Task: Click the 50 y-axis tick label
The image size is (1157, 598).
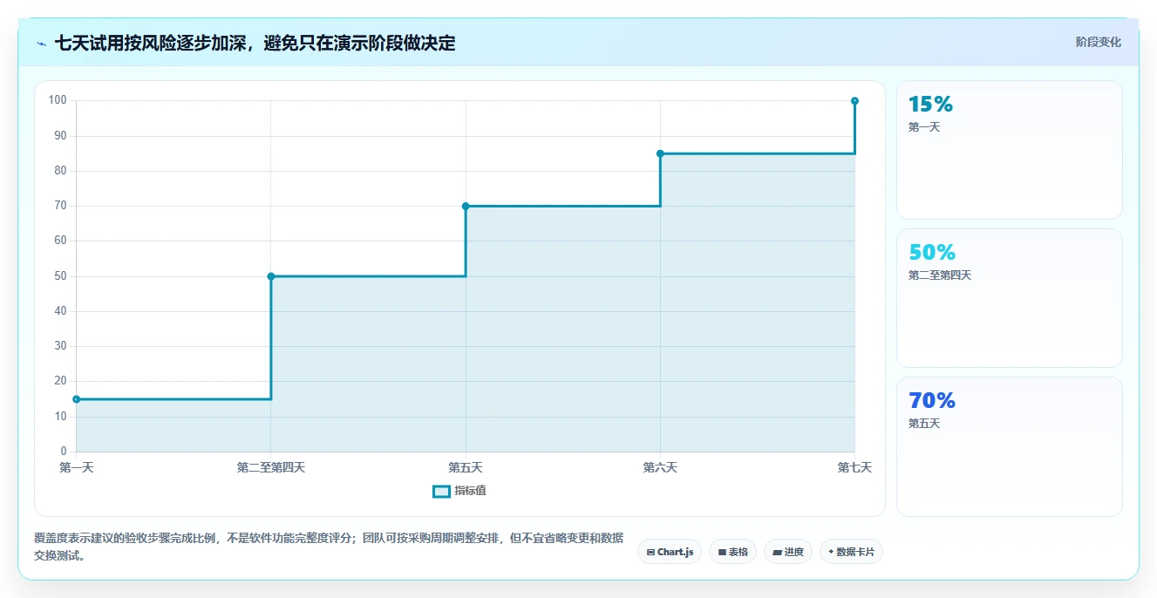Action: click(61, 276)
